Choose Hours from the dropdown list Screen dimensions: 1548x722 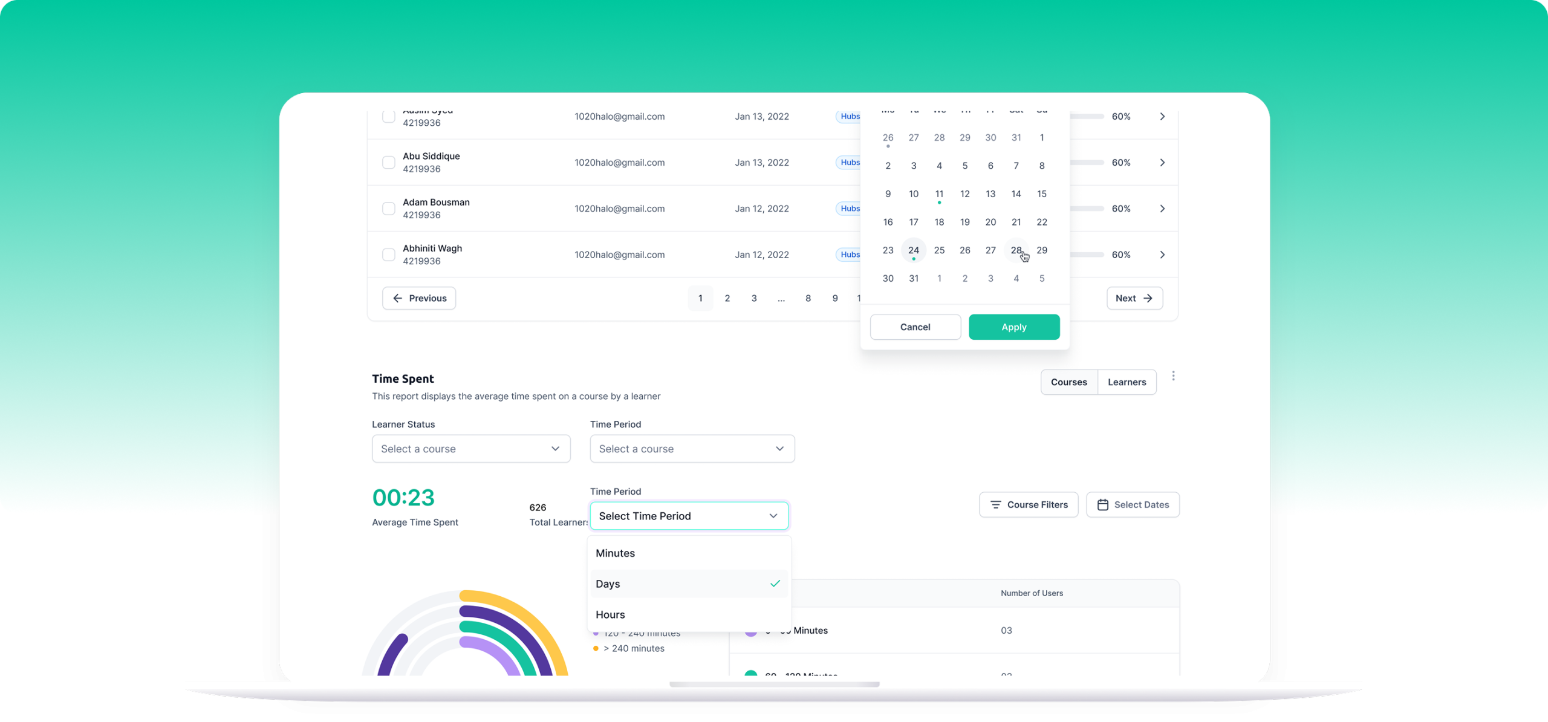611,614
